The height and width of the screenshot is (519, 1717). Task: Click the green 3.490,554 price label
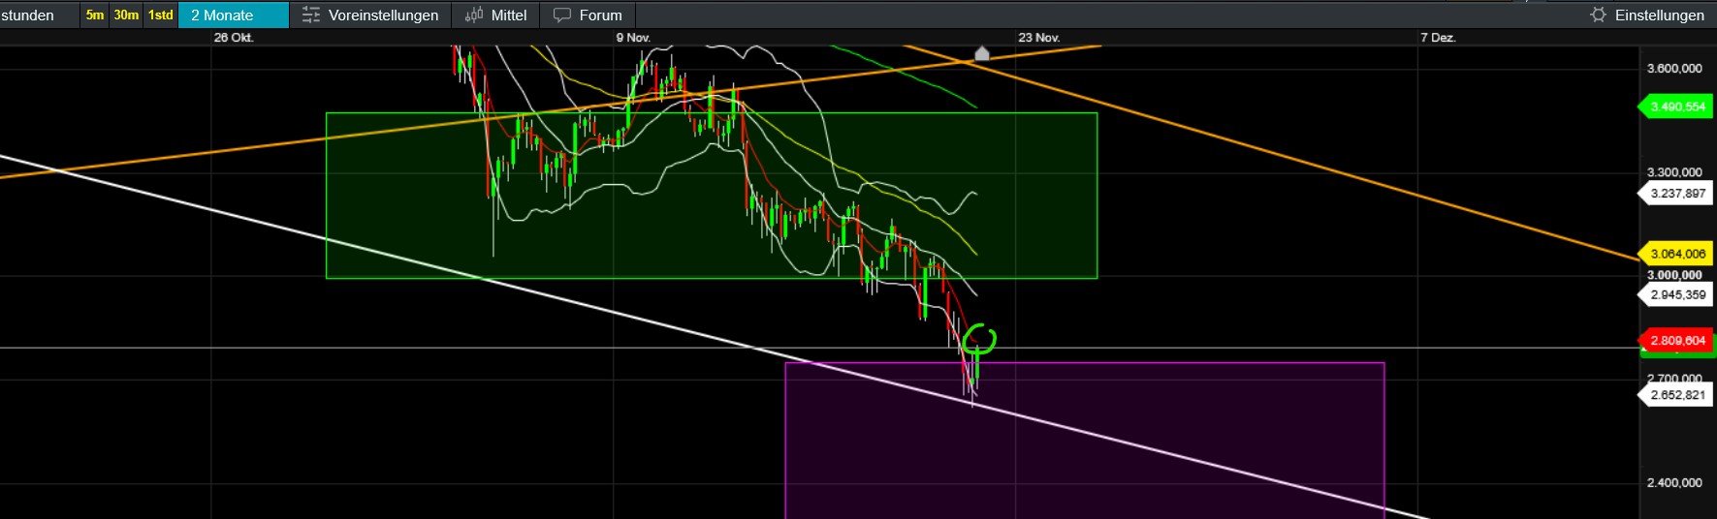1677,107
